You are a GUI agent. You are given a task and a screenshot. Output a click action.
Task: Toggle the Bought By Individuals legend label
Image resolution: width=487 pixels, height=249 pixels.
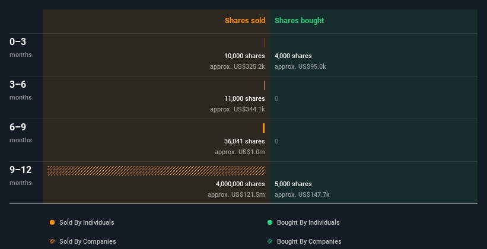pos(308,222)
